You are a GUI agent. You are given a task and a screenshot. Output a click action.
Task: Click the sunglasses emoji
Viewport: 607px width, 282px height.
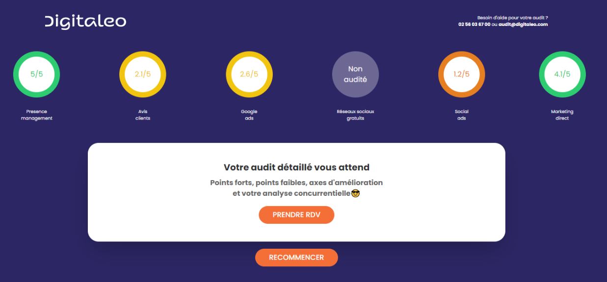(356, 193)
